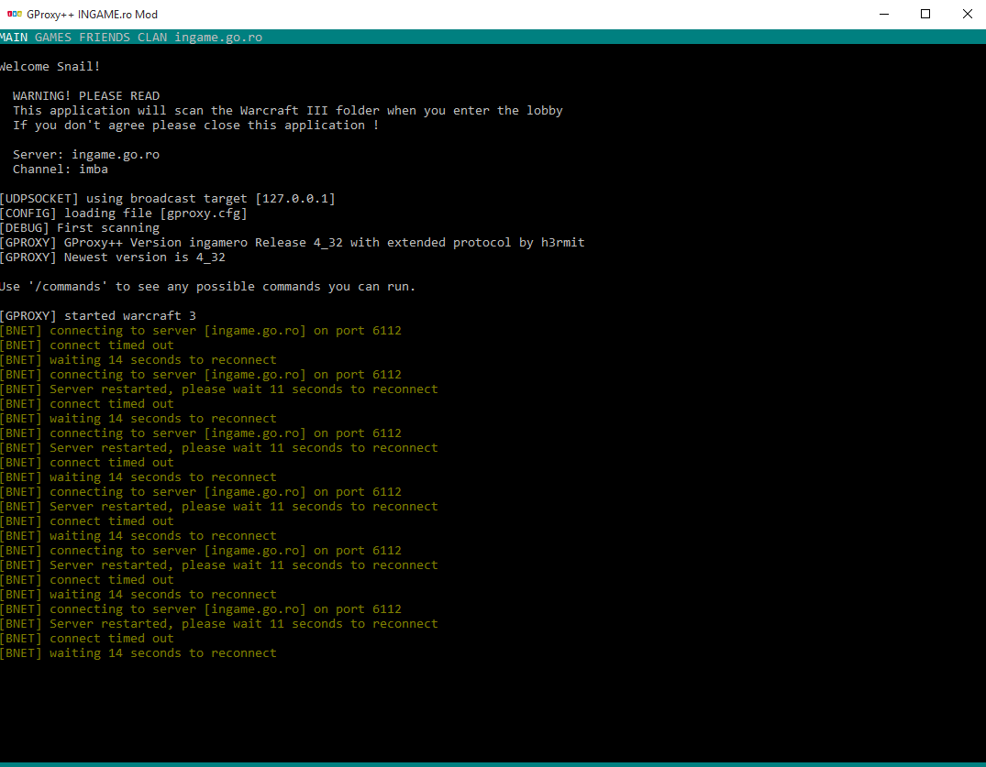Viewport: 986px width, 767px height.
Task: Close the GProxy++ INGAME.ro Mod window
Action: click(967, 15)
